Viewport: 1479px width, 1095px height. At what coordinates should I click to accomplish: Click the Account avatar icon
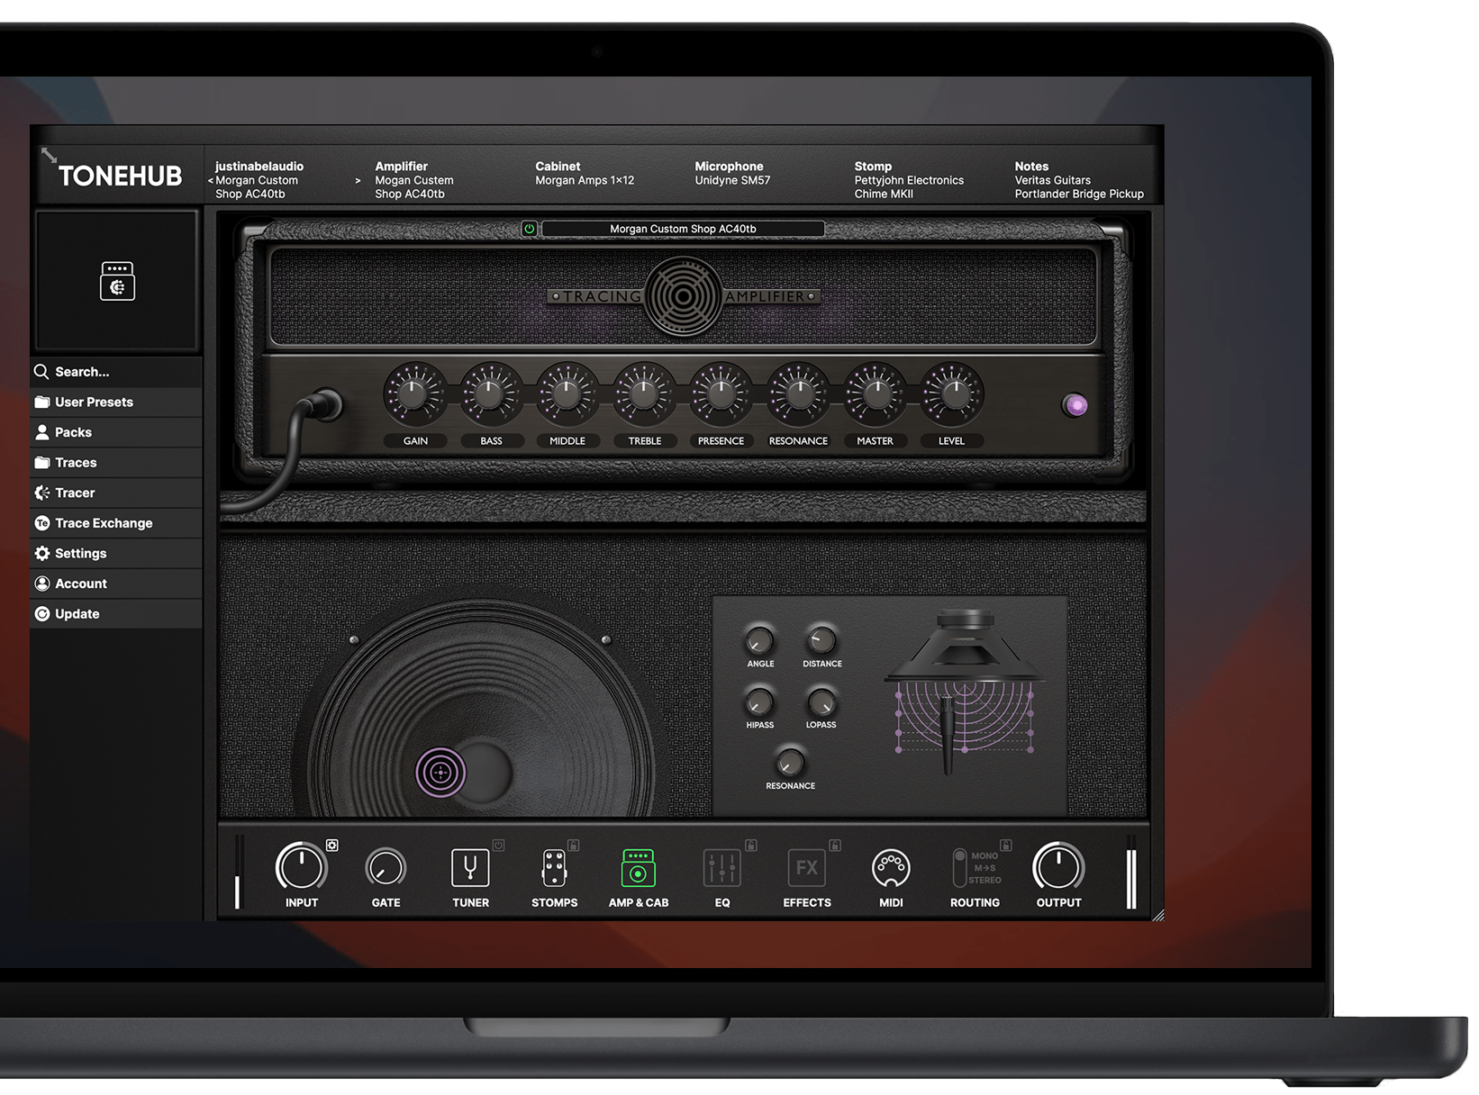[x=41, y=584]
